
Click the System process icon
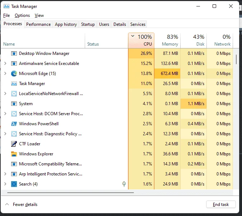(14, 104)
